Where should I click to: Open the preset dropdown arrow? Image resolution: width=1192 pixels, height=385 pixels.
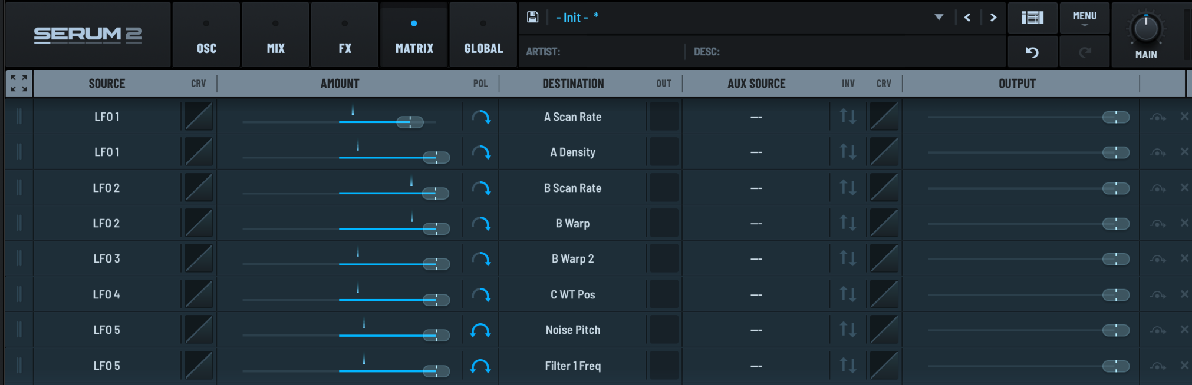[939, 18]
